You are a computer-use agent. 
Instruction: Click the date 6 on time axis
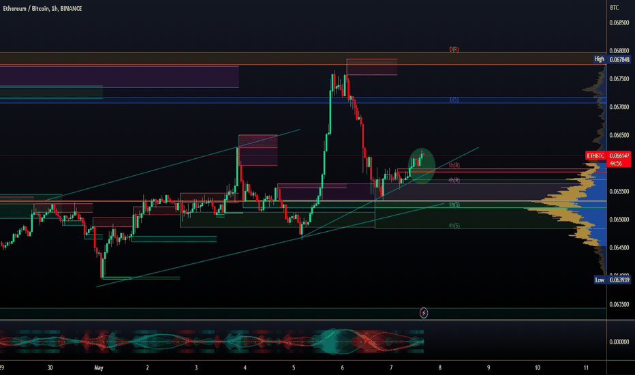point(342,367)
